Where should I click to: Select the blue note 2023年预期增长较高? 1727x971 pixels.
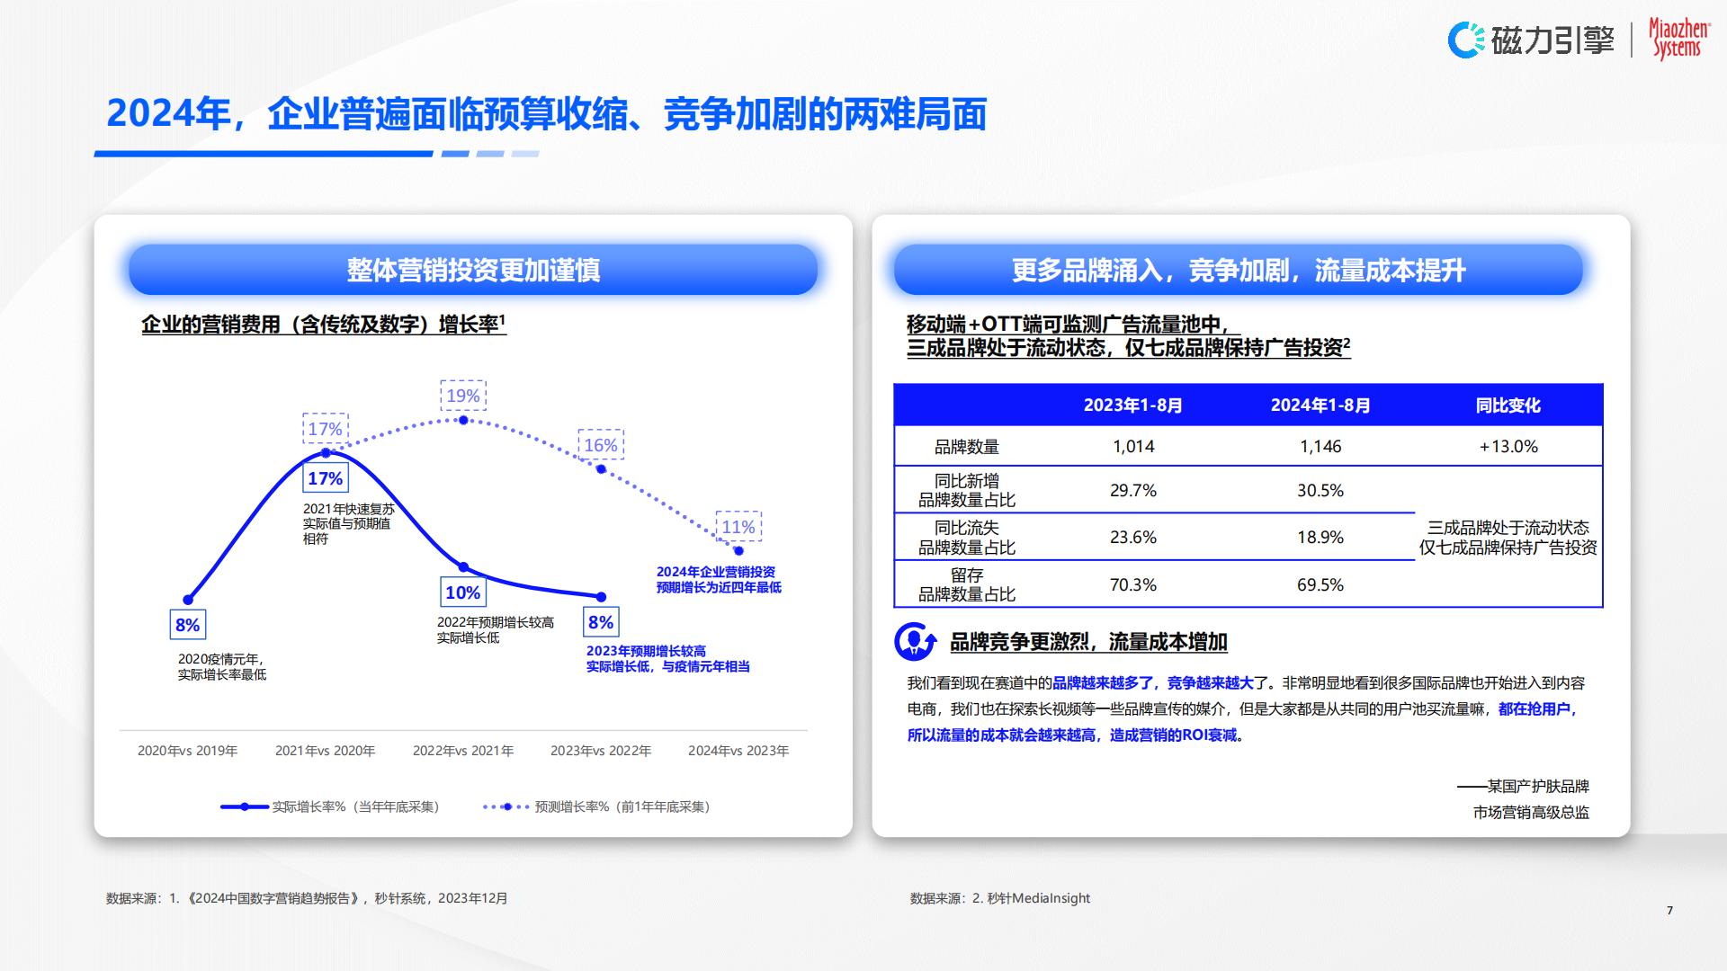(667, 658)
